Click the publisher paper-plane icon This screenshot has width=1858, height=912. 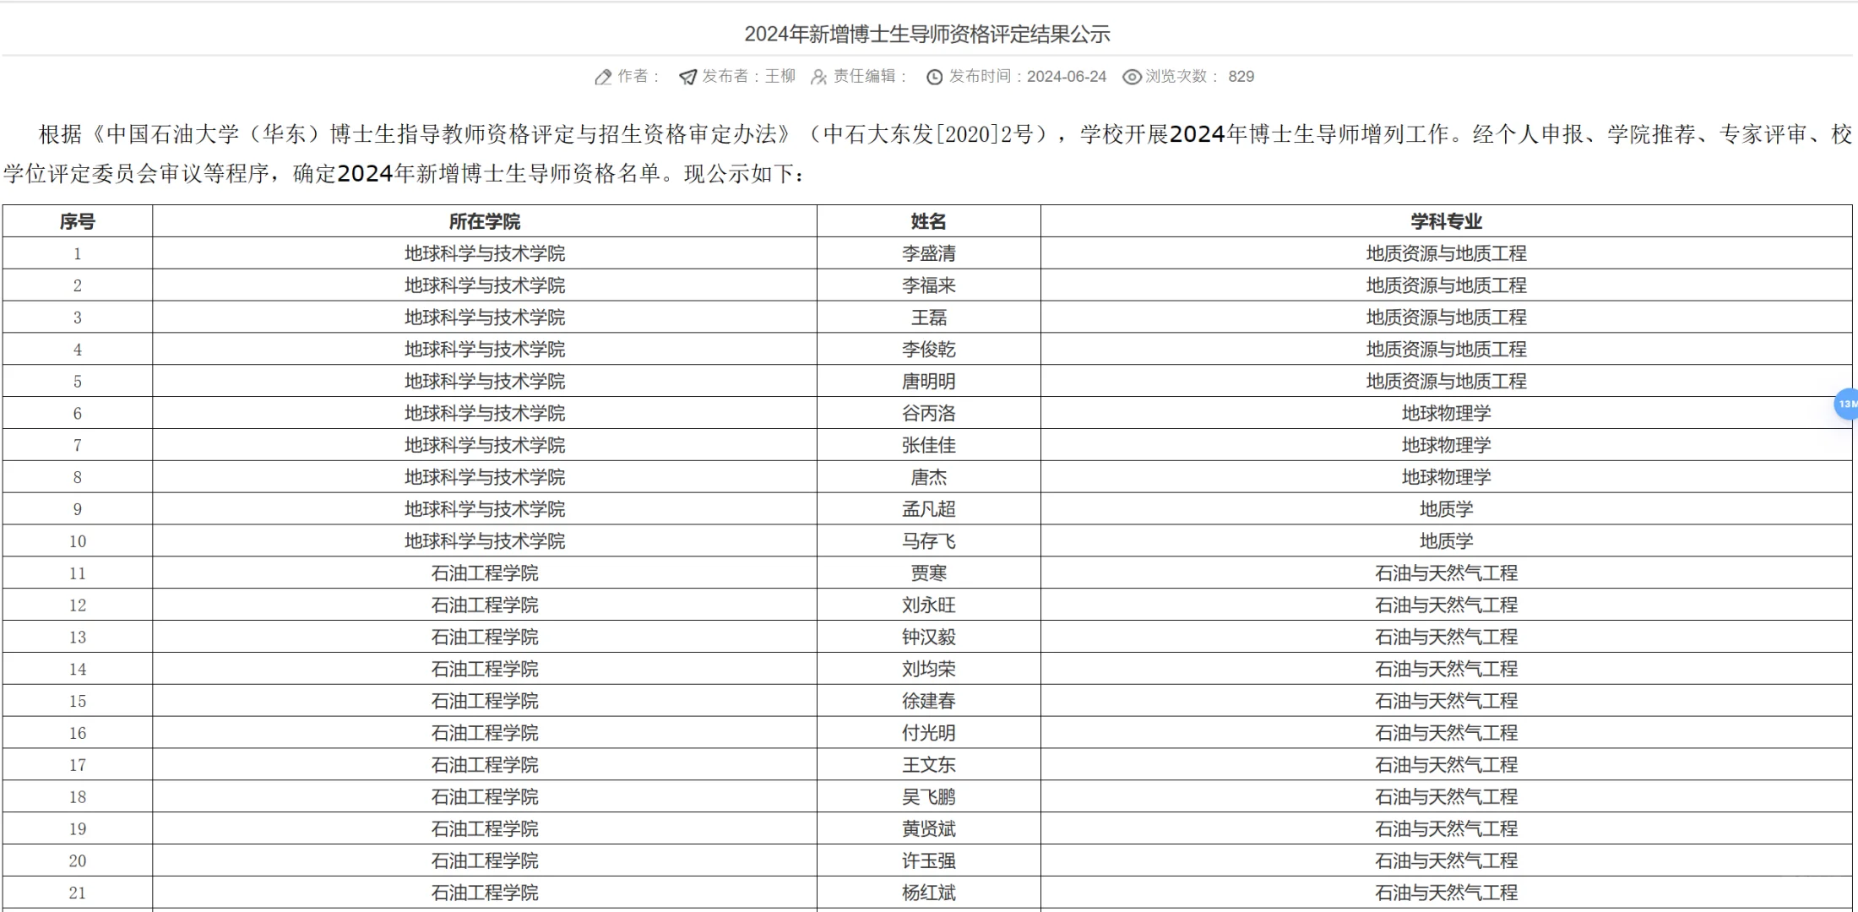[688, 77]
